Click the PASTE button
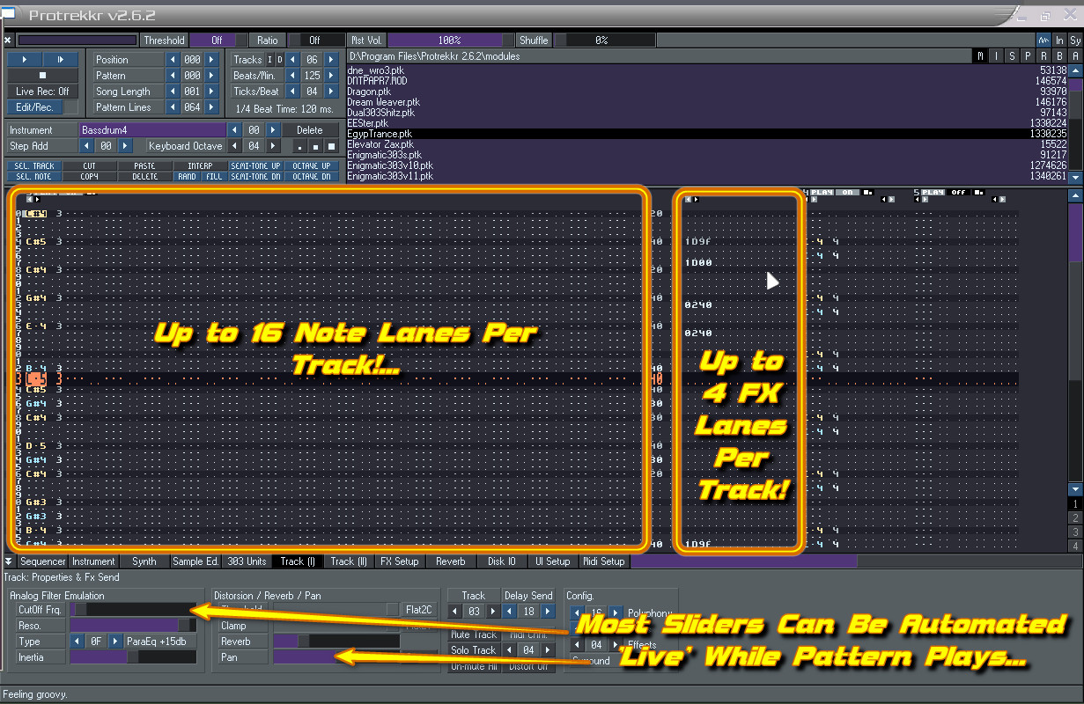 pyautogui.click(x=145, y=165)
